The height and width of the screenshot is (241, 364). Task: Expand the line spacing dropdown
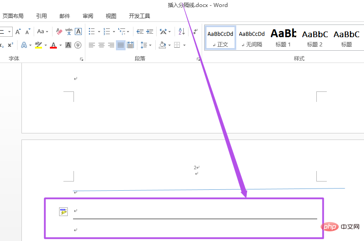[x=150, y=45]
